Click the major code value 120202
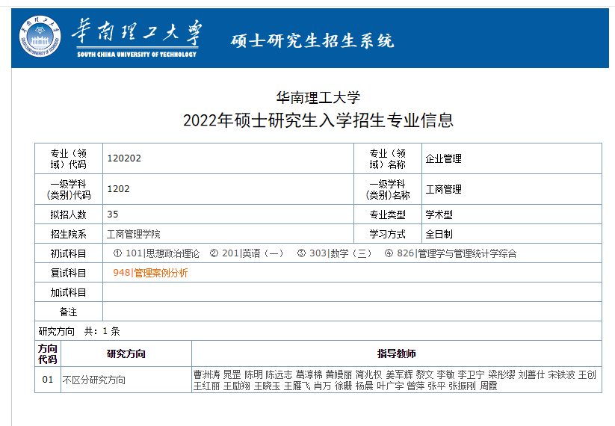Image resolution: width=615 pixels, height=426 pixels. pyautogui.click(x=124, y=158)
